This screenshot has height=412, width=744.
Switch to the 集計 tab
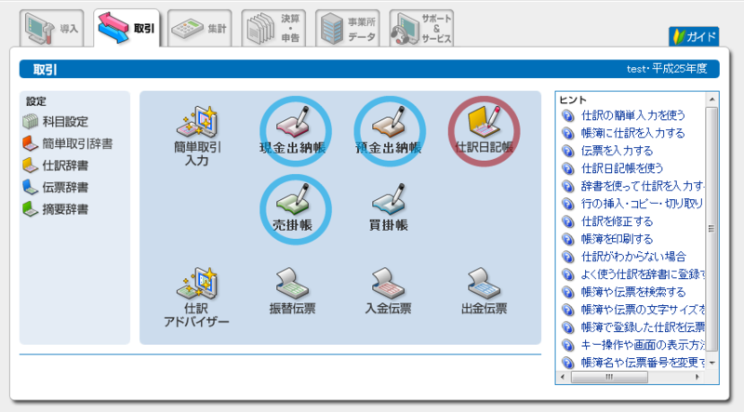200,29
